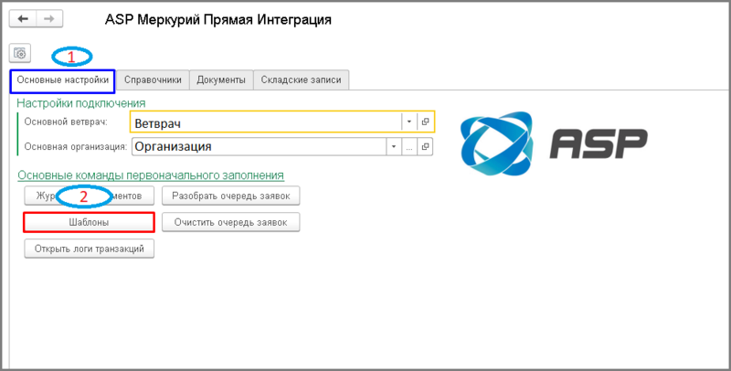Open the Справочники tab
Viewport: 731px width, 371px height.
coord(154,80)
